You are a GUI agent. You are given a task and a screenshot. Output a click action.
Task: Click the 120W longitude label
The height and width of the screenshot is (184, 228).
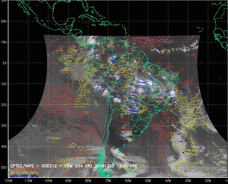click(x=8, y=181)
